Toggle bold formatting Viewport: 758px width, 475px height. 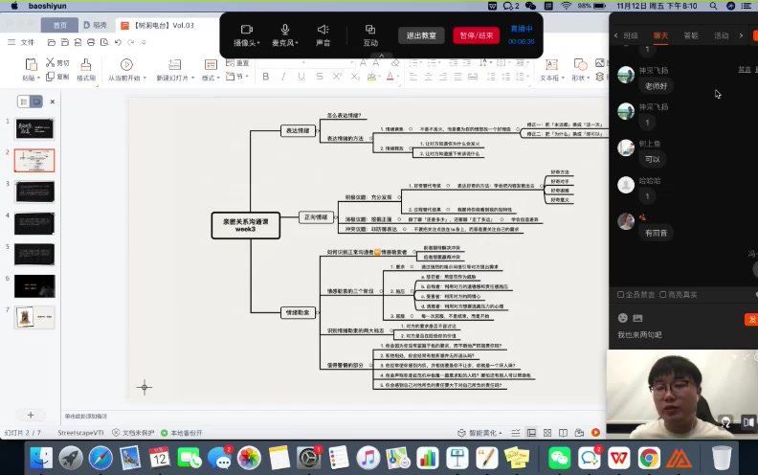coord(265,77)
